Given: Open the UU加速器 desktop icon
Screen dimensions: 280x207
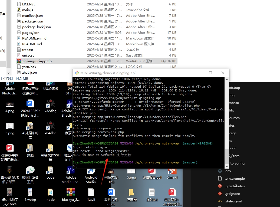Looking at the screenshot, I should point(50,87).
